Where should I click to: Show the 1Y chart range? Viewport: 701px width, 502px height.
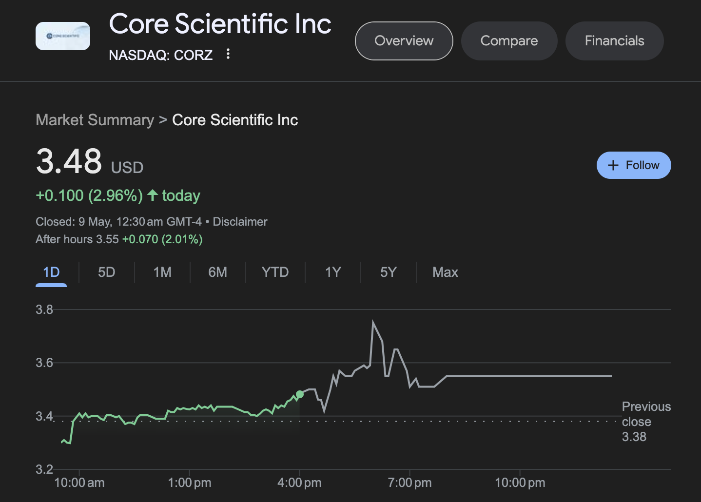pos(333,272)
